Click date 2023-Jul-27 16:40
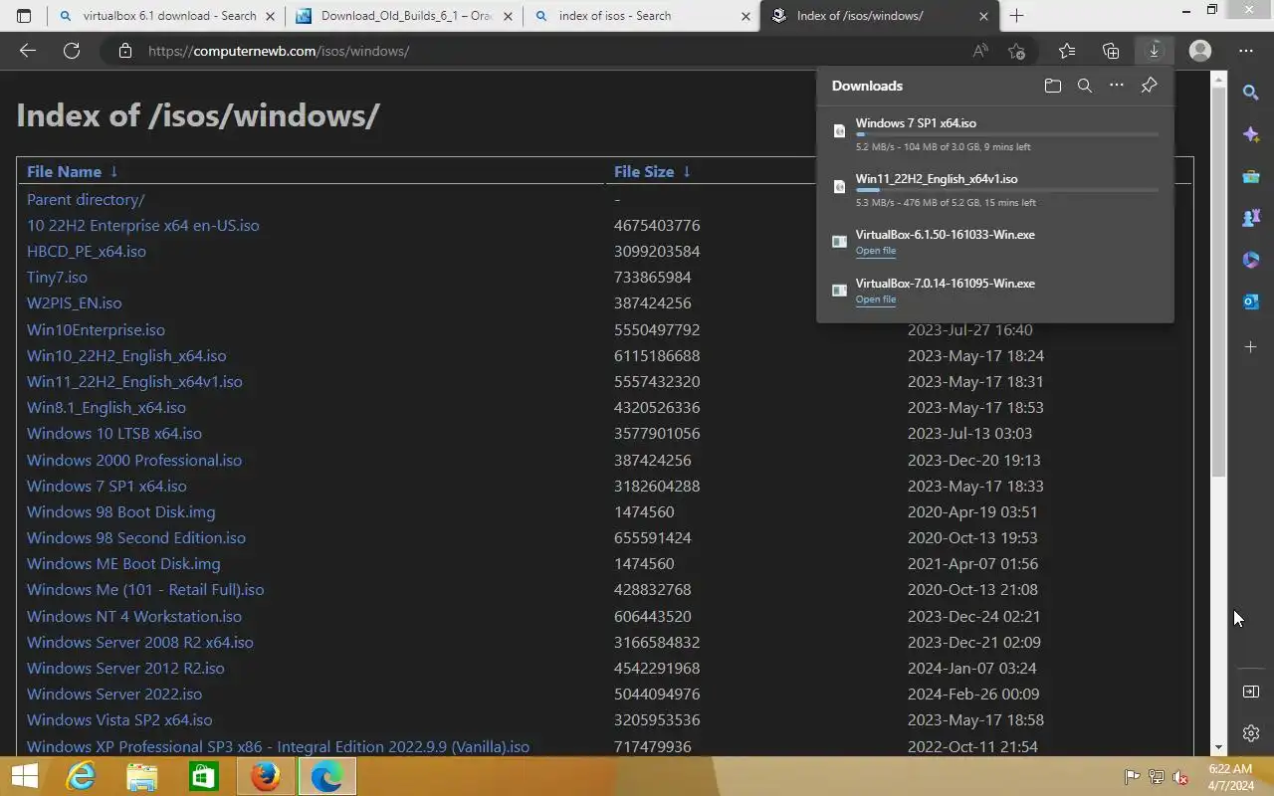Screen dimensions: 1274x796 point(970,329)
